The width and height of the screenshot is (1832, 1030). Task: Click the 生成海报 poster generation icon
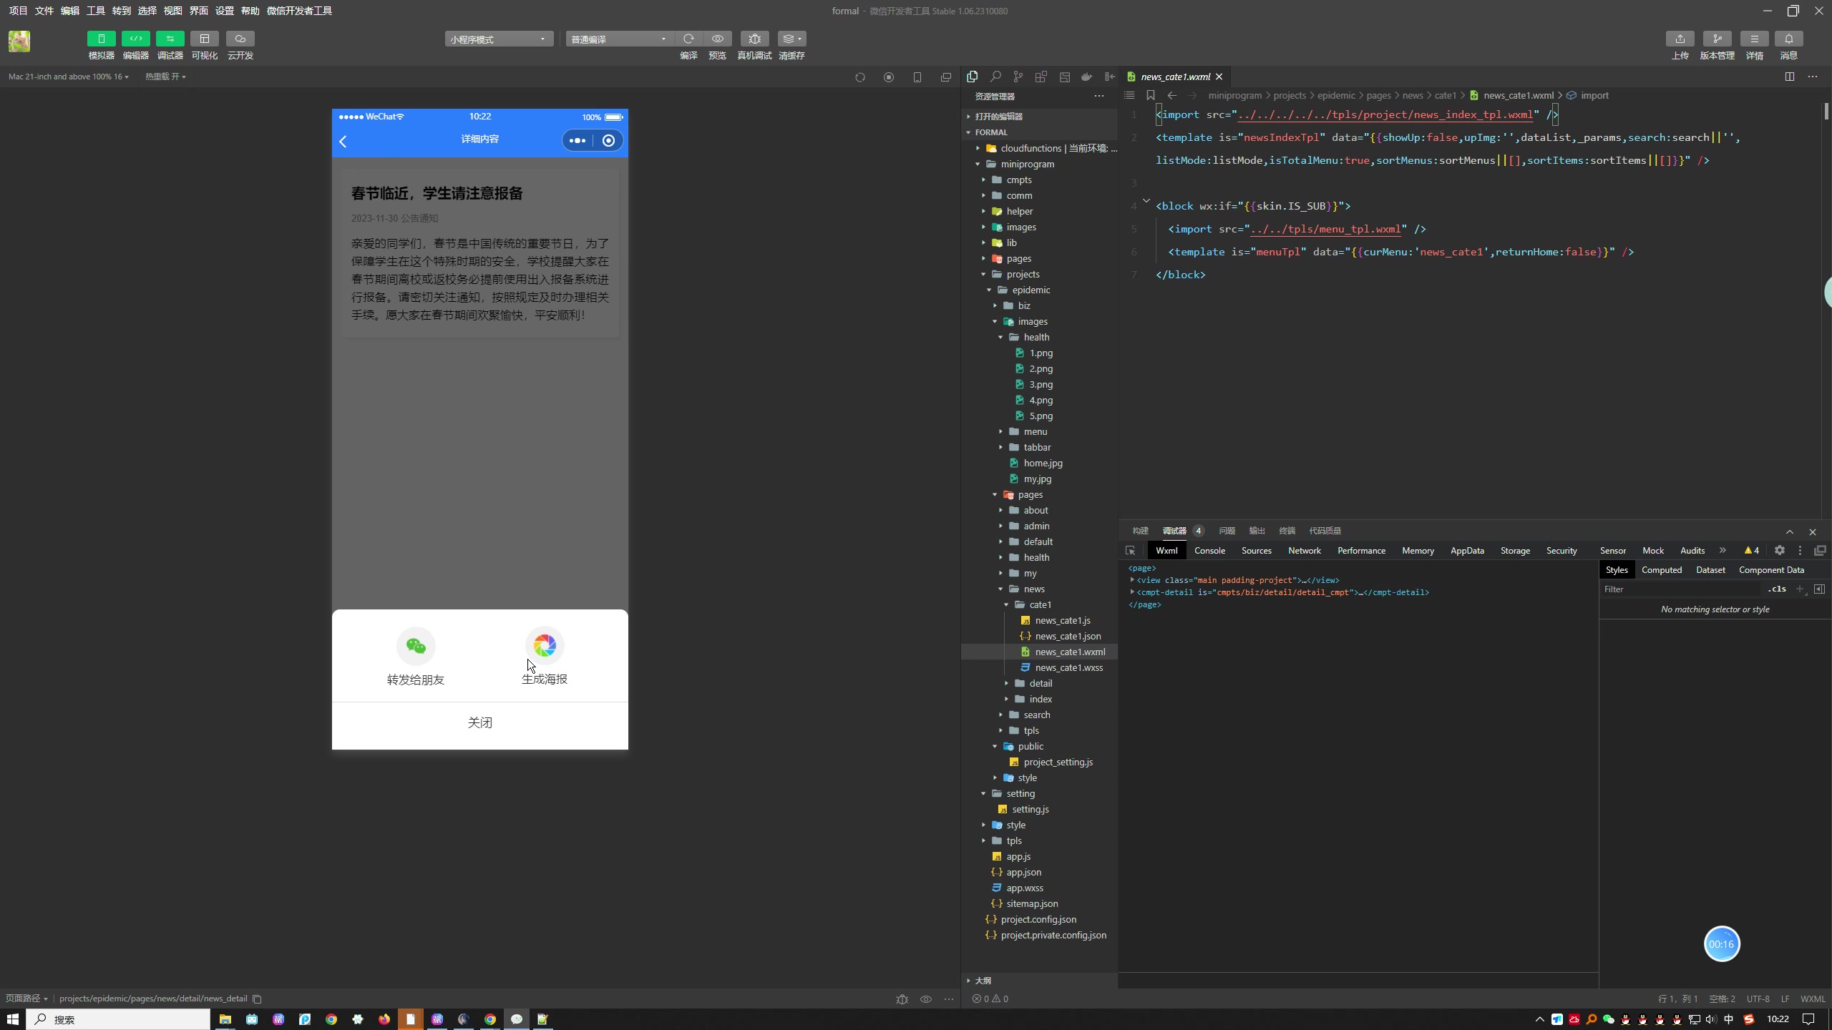(544, 645)
